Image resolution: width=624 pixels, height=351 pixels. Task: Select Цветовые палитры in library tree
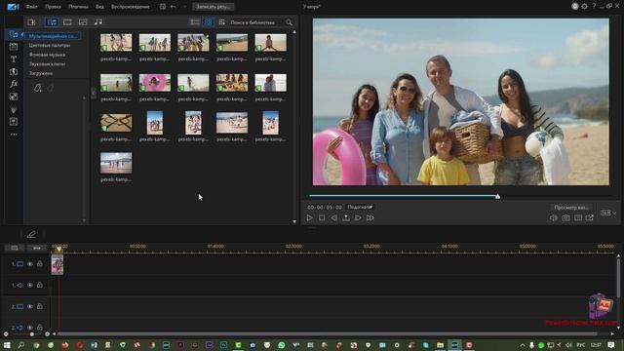[50, 46]
